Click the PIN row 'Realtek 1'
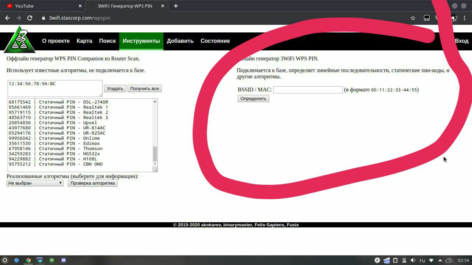This screenshot has width=472, height=265. [58, 107]
